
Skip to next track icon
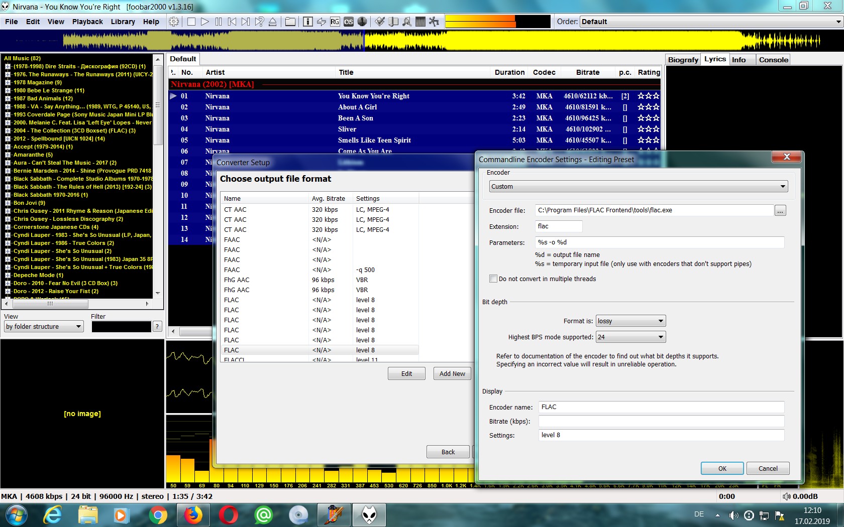point(245,22)
